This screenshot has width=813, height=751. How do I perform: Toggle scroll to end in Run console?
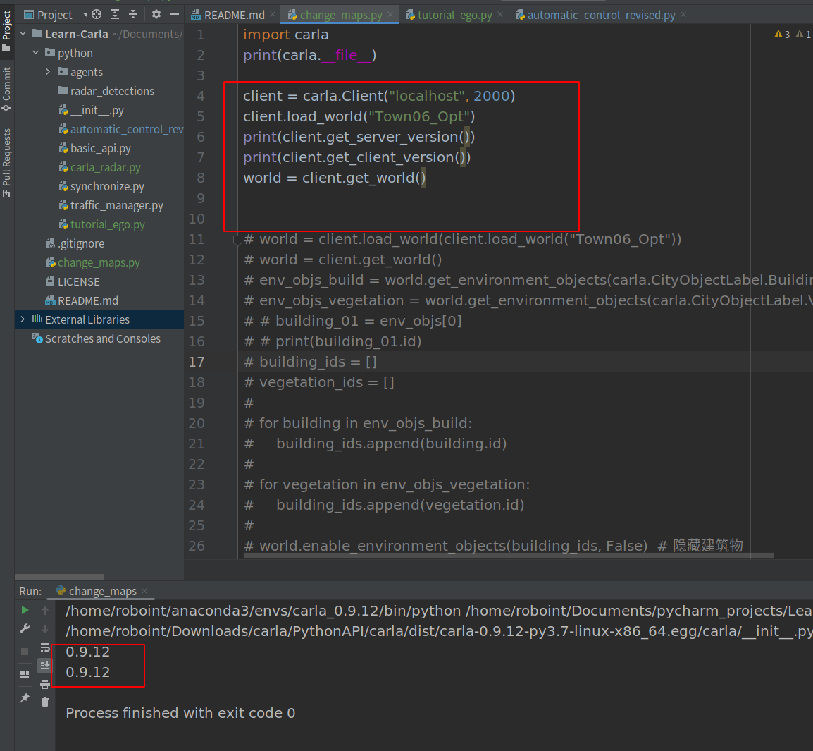click(45, 666)
